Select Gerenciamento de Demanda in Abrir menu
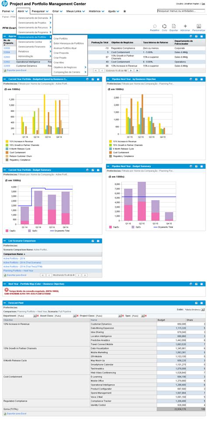The height and width of the screenshot is (430, 207). coord(34,18)
